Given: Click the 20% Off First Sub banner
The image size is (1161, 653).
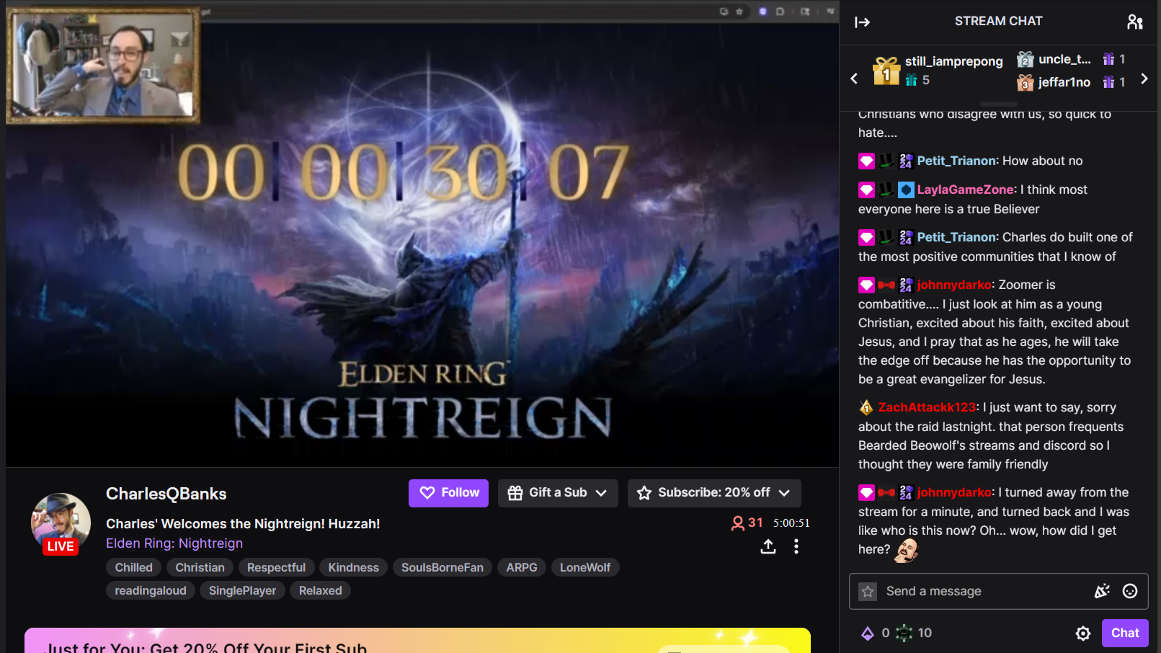Looking at the screenshot, I should 417,641.
